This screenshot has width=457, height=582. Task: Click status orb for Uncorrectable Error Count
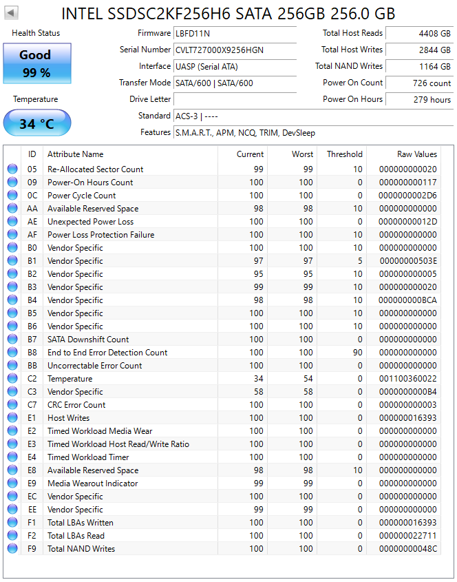[12, 366]
